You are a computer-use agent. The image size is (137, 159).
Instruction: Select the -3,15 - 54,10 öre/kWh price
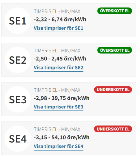(62, 138)
